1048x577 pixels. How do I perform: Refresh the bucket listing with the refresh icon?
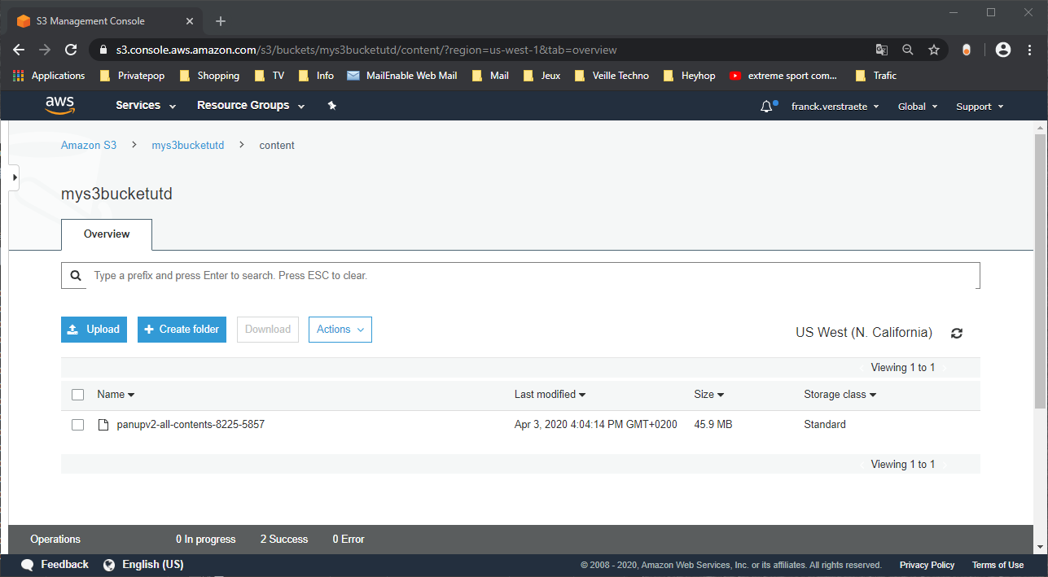pos(957,333)
